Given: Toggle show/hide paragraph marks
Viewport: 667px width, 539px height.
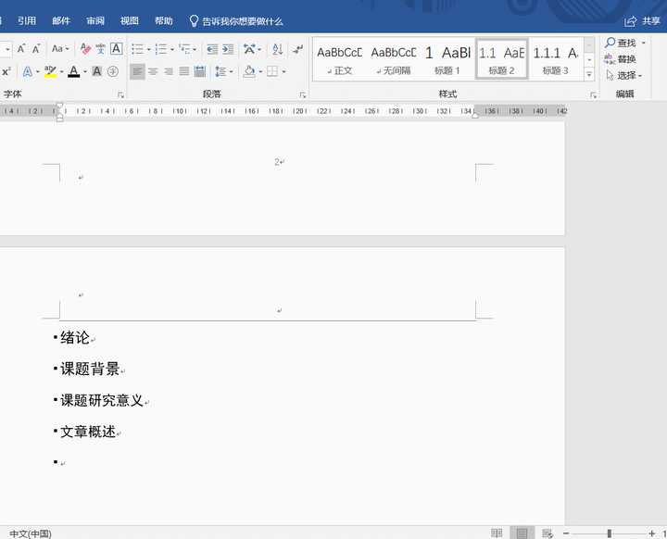Looking at the screenshot, I should coord(297,49).
